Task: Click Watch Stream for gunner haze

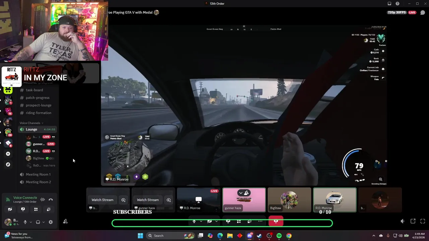Action: (x=148, y=200)
